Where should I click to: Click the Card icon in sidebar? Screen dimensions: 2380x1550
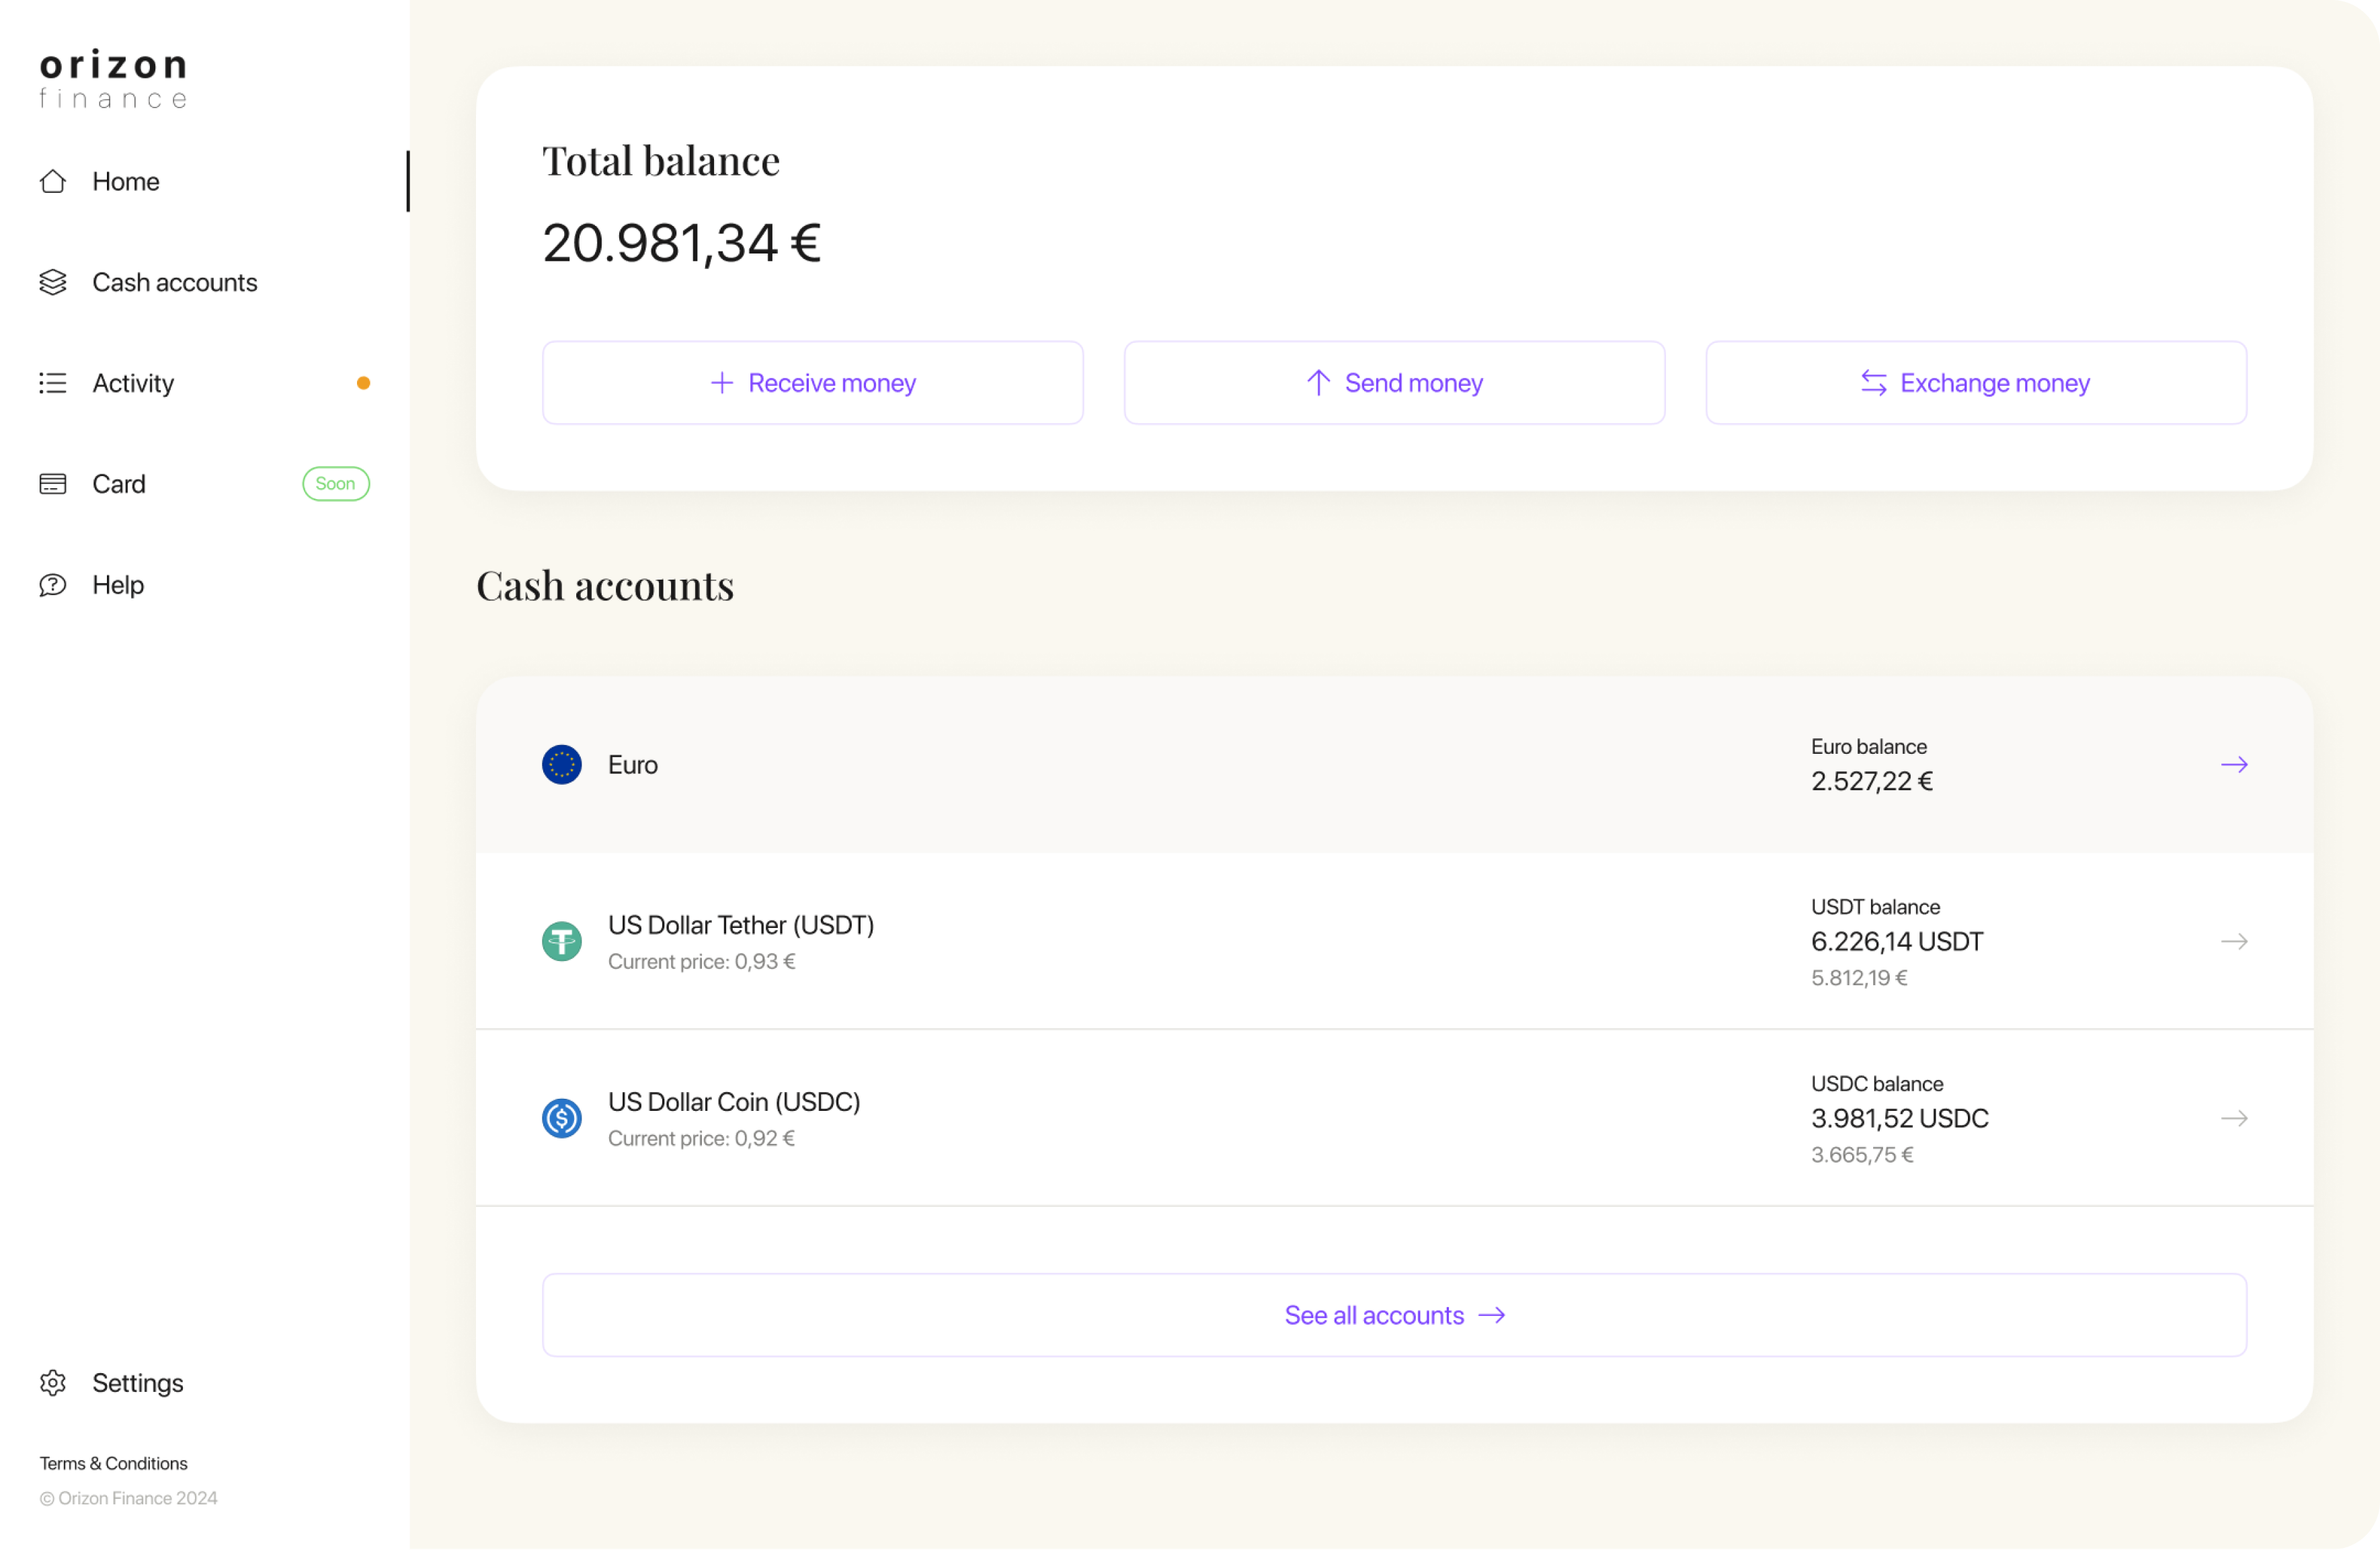pyautogui.click(x=53, y=484)
